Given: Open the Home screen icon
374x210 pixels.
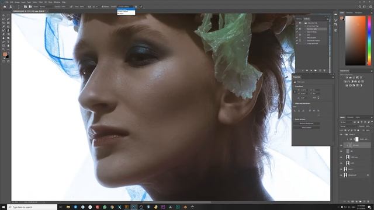Looking at the screenshot, I should (x=5, y=6).
